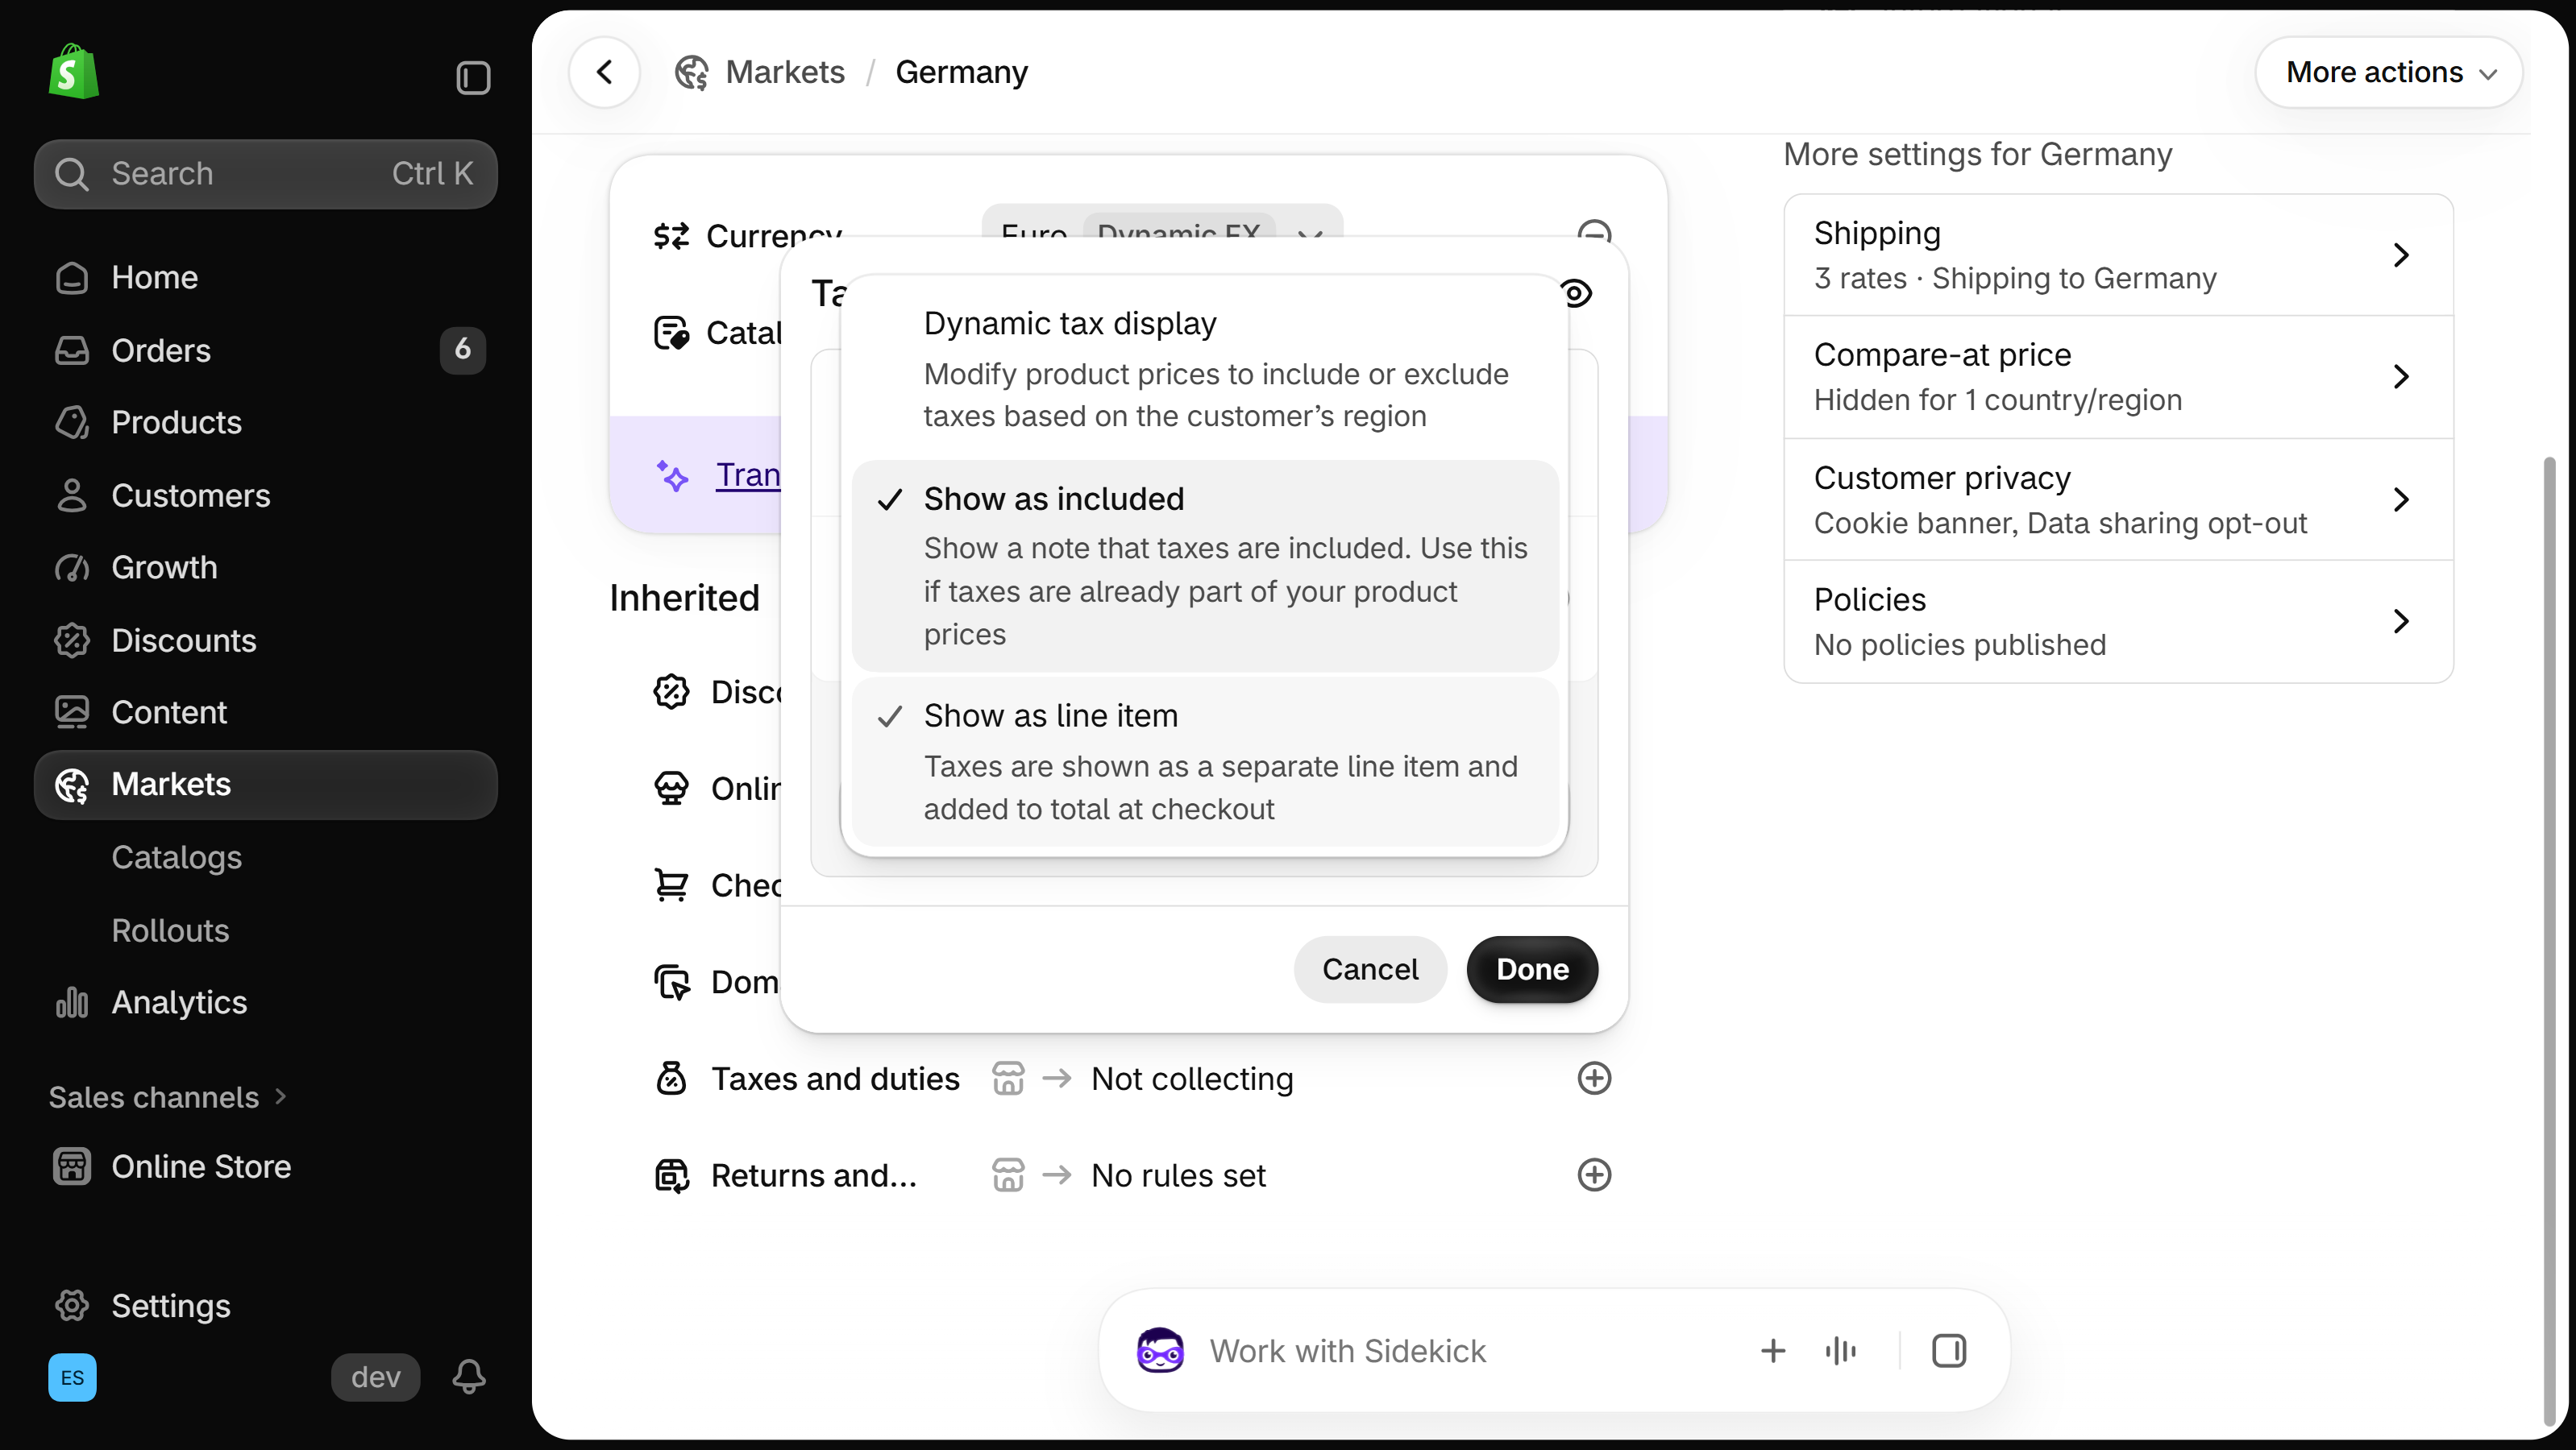This screenshot has width=2576, height=1450.
Task: Click the checkmark beside Show as line item
Action: point(890,715)
